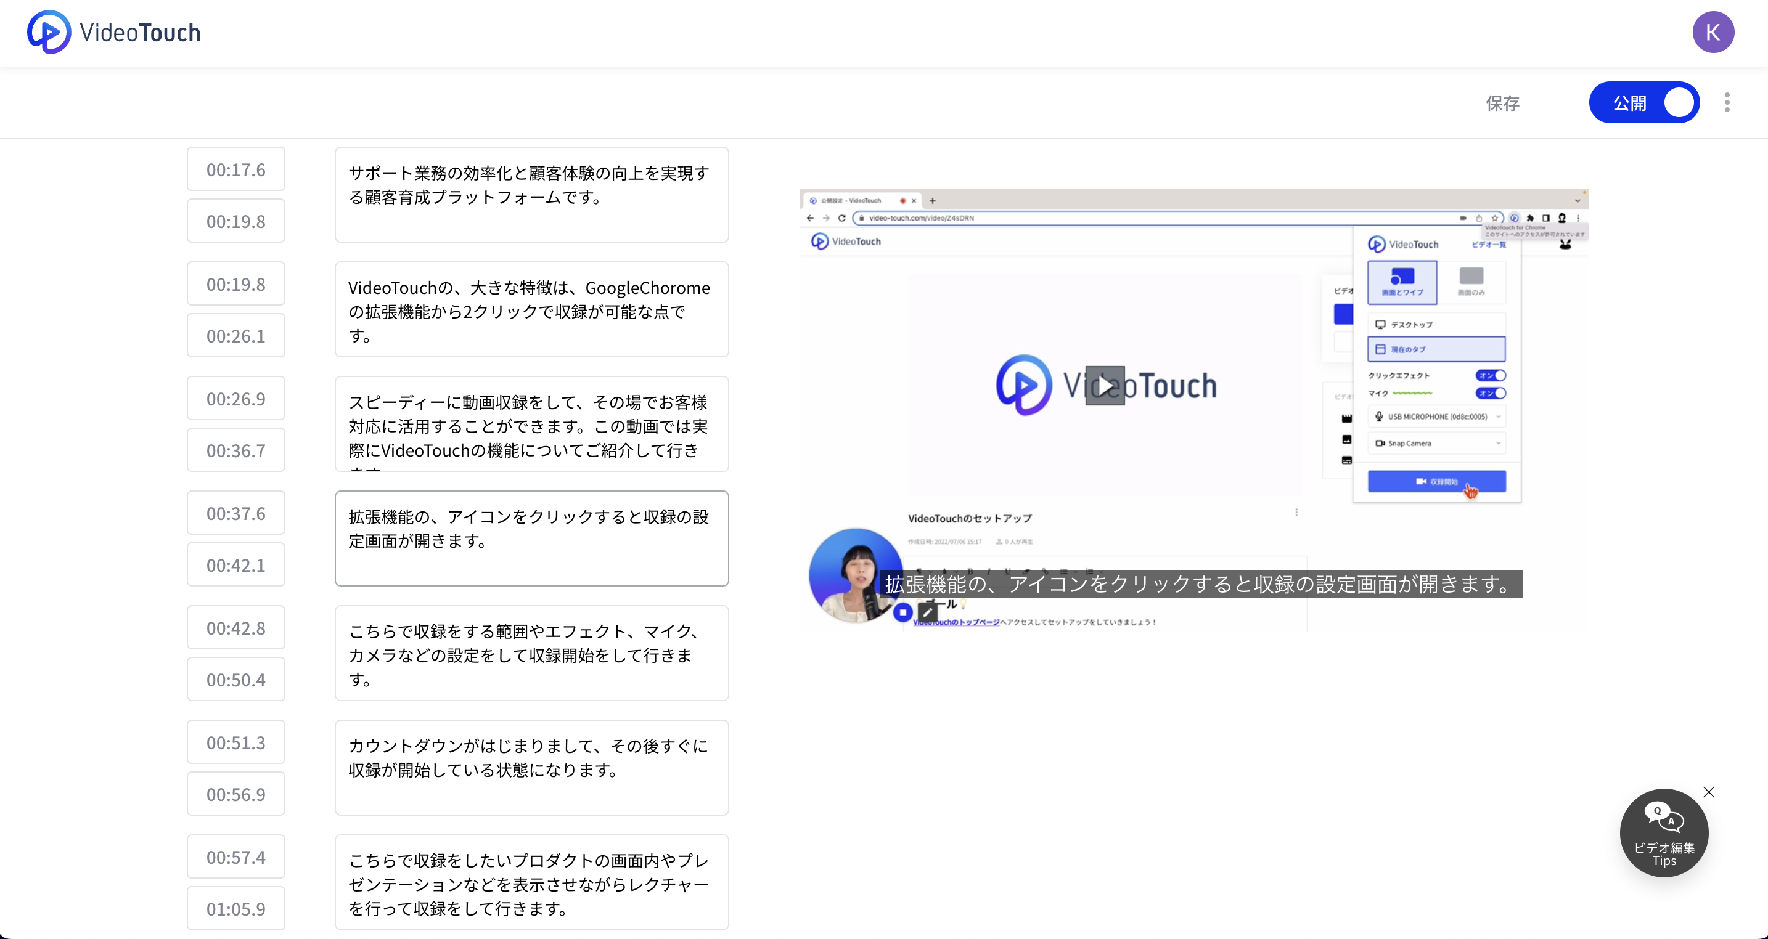Click the blue stop icon near the webcam bubble
The image size is (1768, 939).
[902, 612]
